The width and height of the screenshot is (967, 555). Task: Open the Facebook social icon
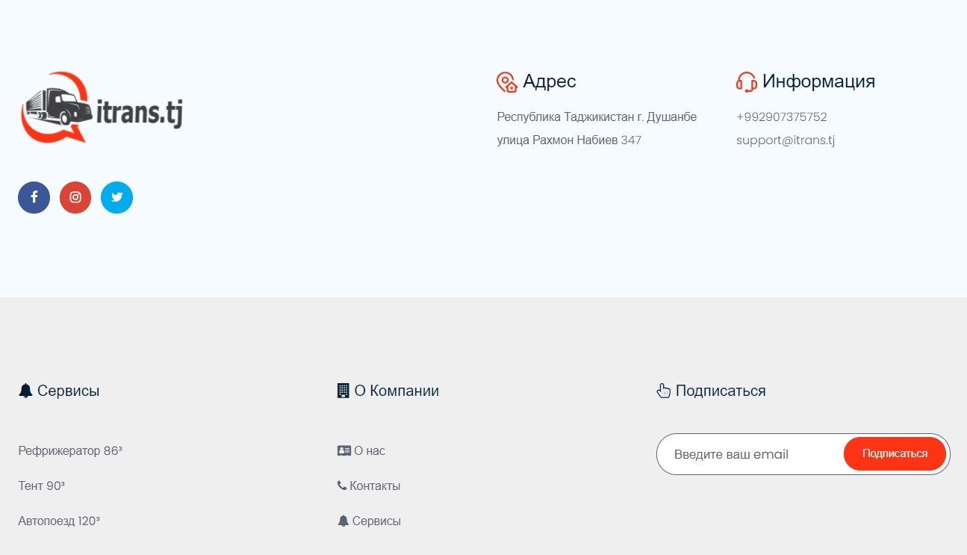pyautogui.click(x=34, y=198)
